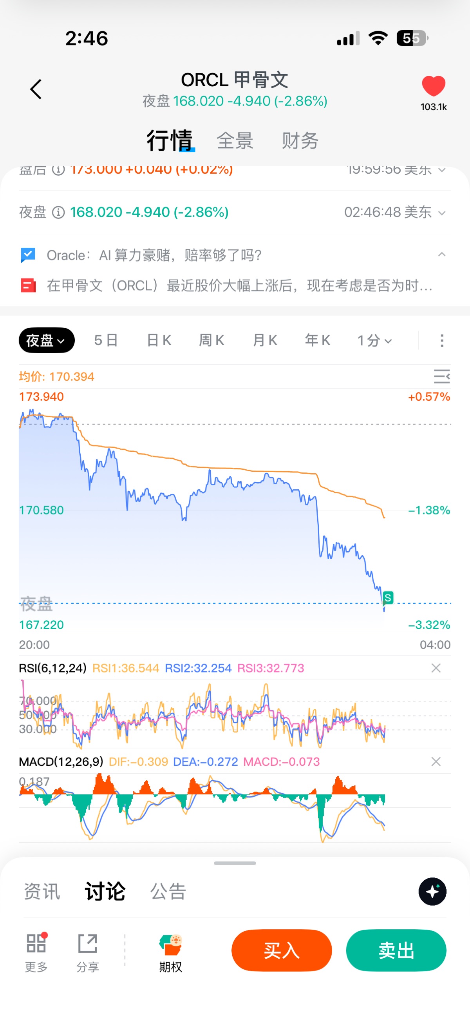Open the 夜盘 session dropdown pill
This screenshot has width=470, height=1023.
[46, 340]
